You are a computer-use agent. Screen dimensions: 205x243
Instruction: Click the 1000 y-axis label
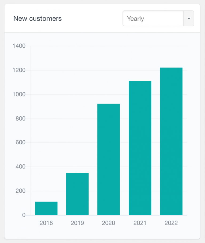coord(19,94)
